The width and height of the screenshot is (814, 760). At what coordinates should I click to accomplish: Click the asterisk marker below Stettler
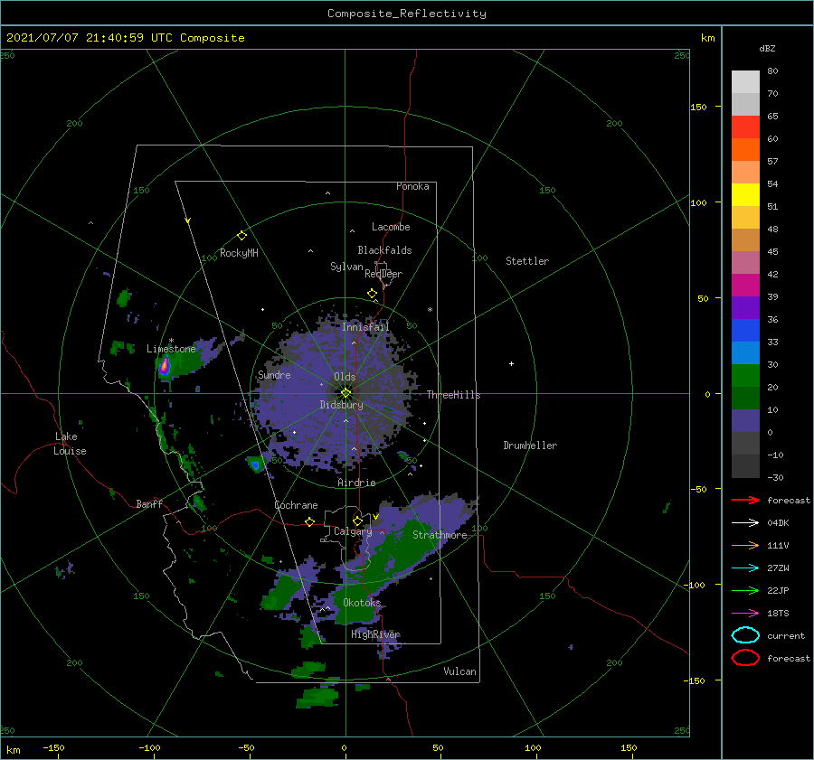[x=430, y=310]
